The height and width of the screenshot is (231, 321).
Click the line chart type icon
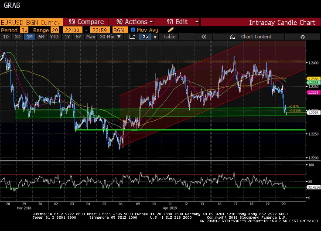pos(133,37)
